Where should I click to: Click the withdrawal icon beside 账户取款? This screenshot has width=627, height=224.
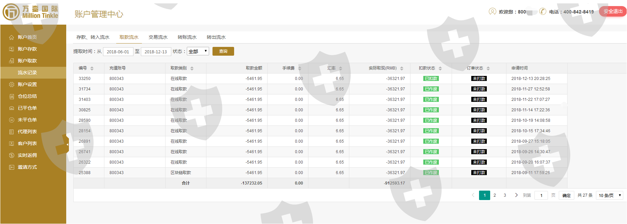[x=11, y=61]
